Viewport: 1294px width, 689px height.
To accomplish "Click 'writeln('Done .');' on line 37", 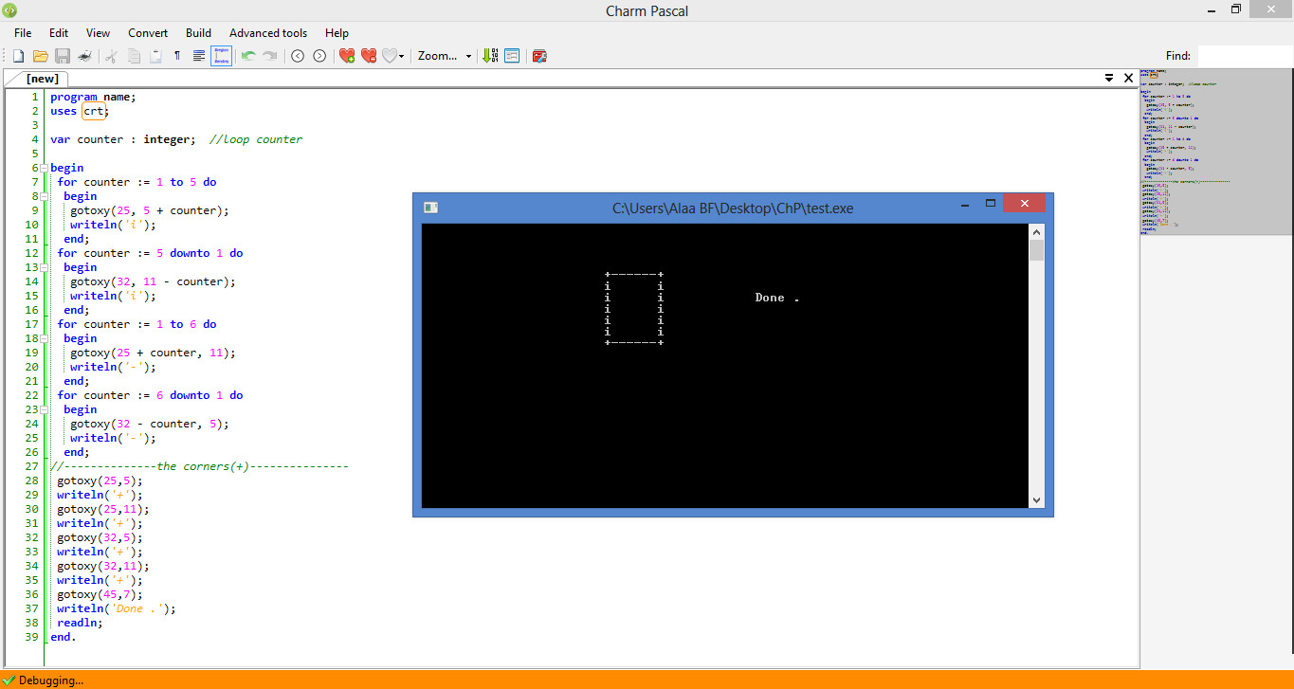I will pyautogui.click(x=117, y=608).
